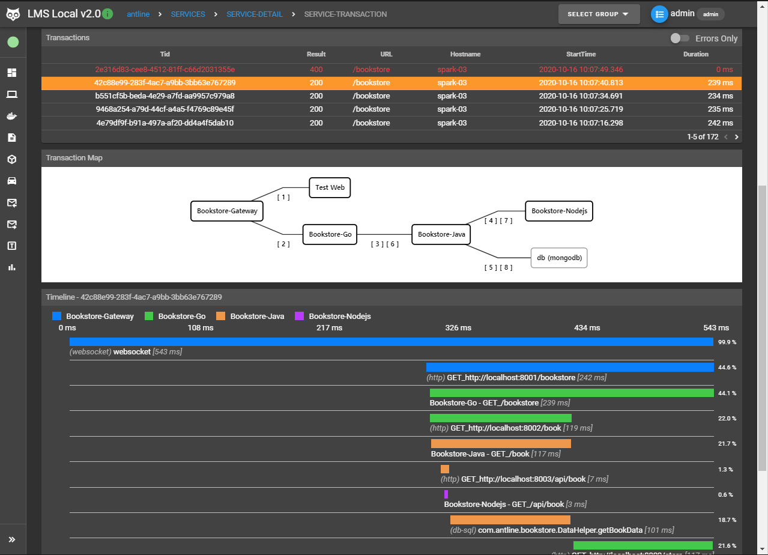768x555 pixels.
Task: Expand the sidebar with double chevron
Action: tap(12, 539)
